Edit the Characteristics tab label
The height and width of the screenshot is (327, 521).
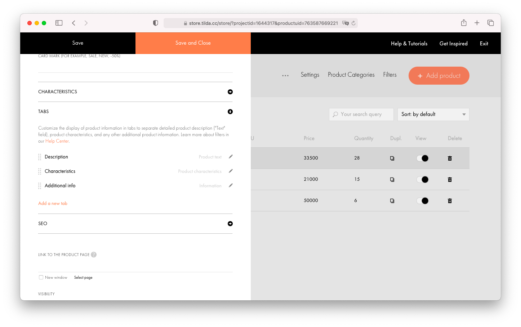[230, 171]
